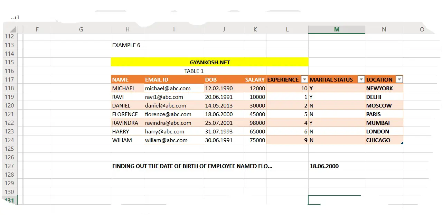Click the michael@abc.com email cell
Screen dimensions: 443x215
coord(174,88)
